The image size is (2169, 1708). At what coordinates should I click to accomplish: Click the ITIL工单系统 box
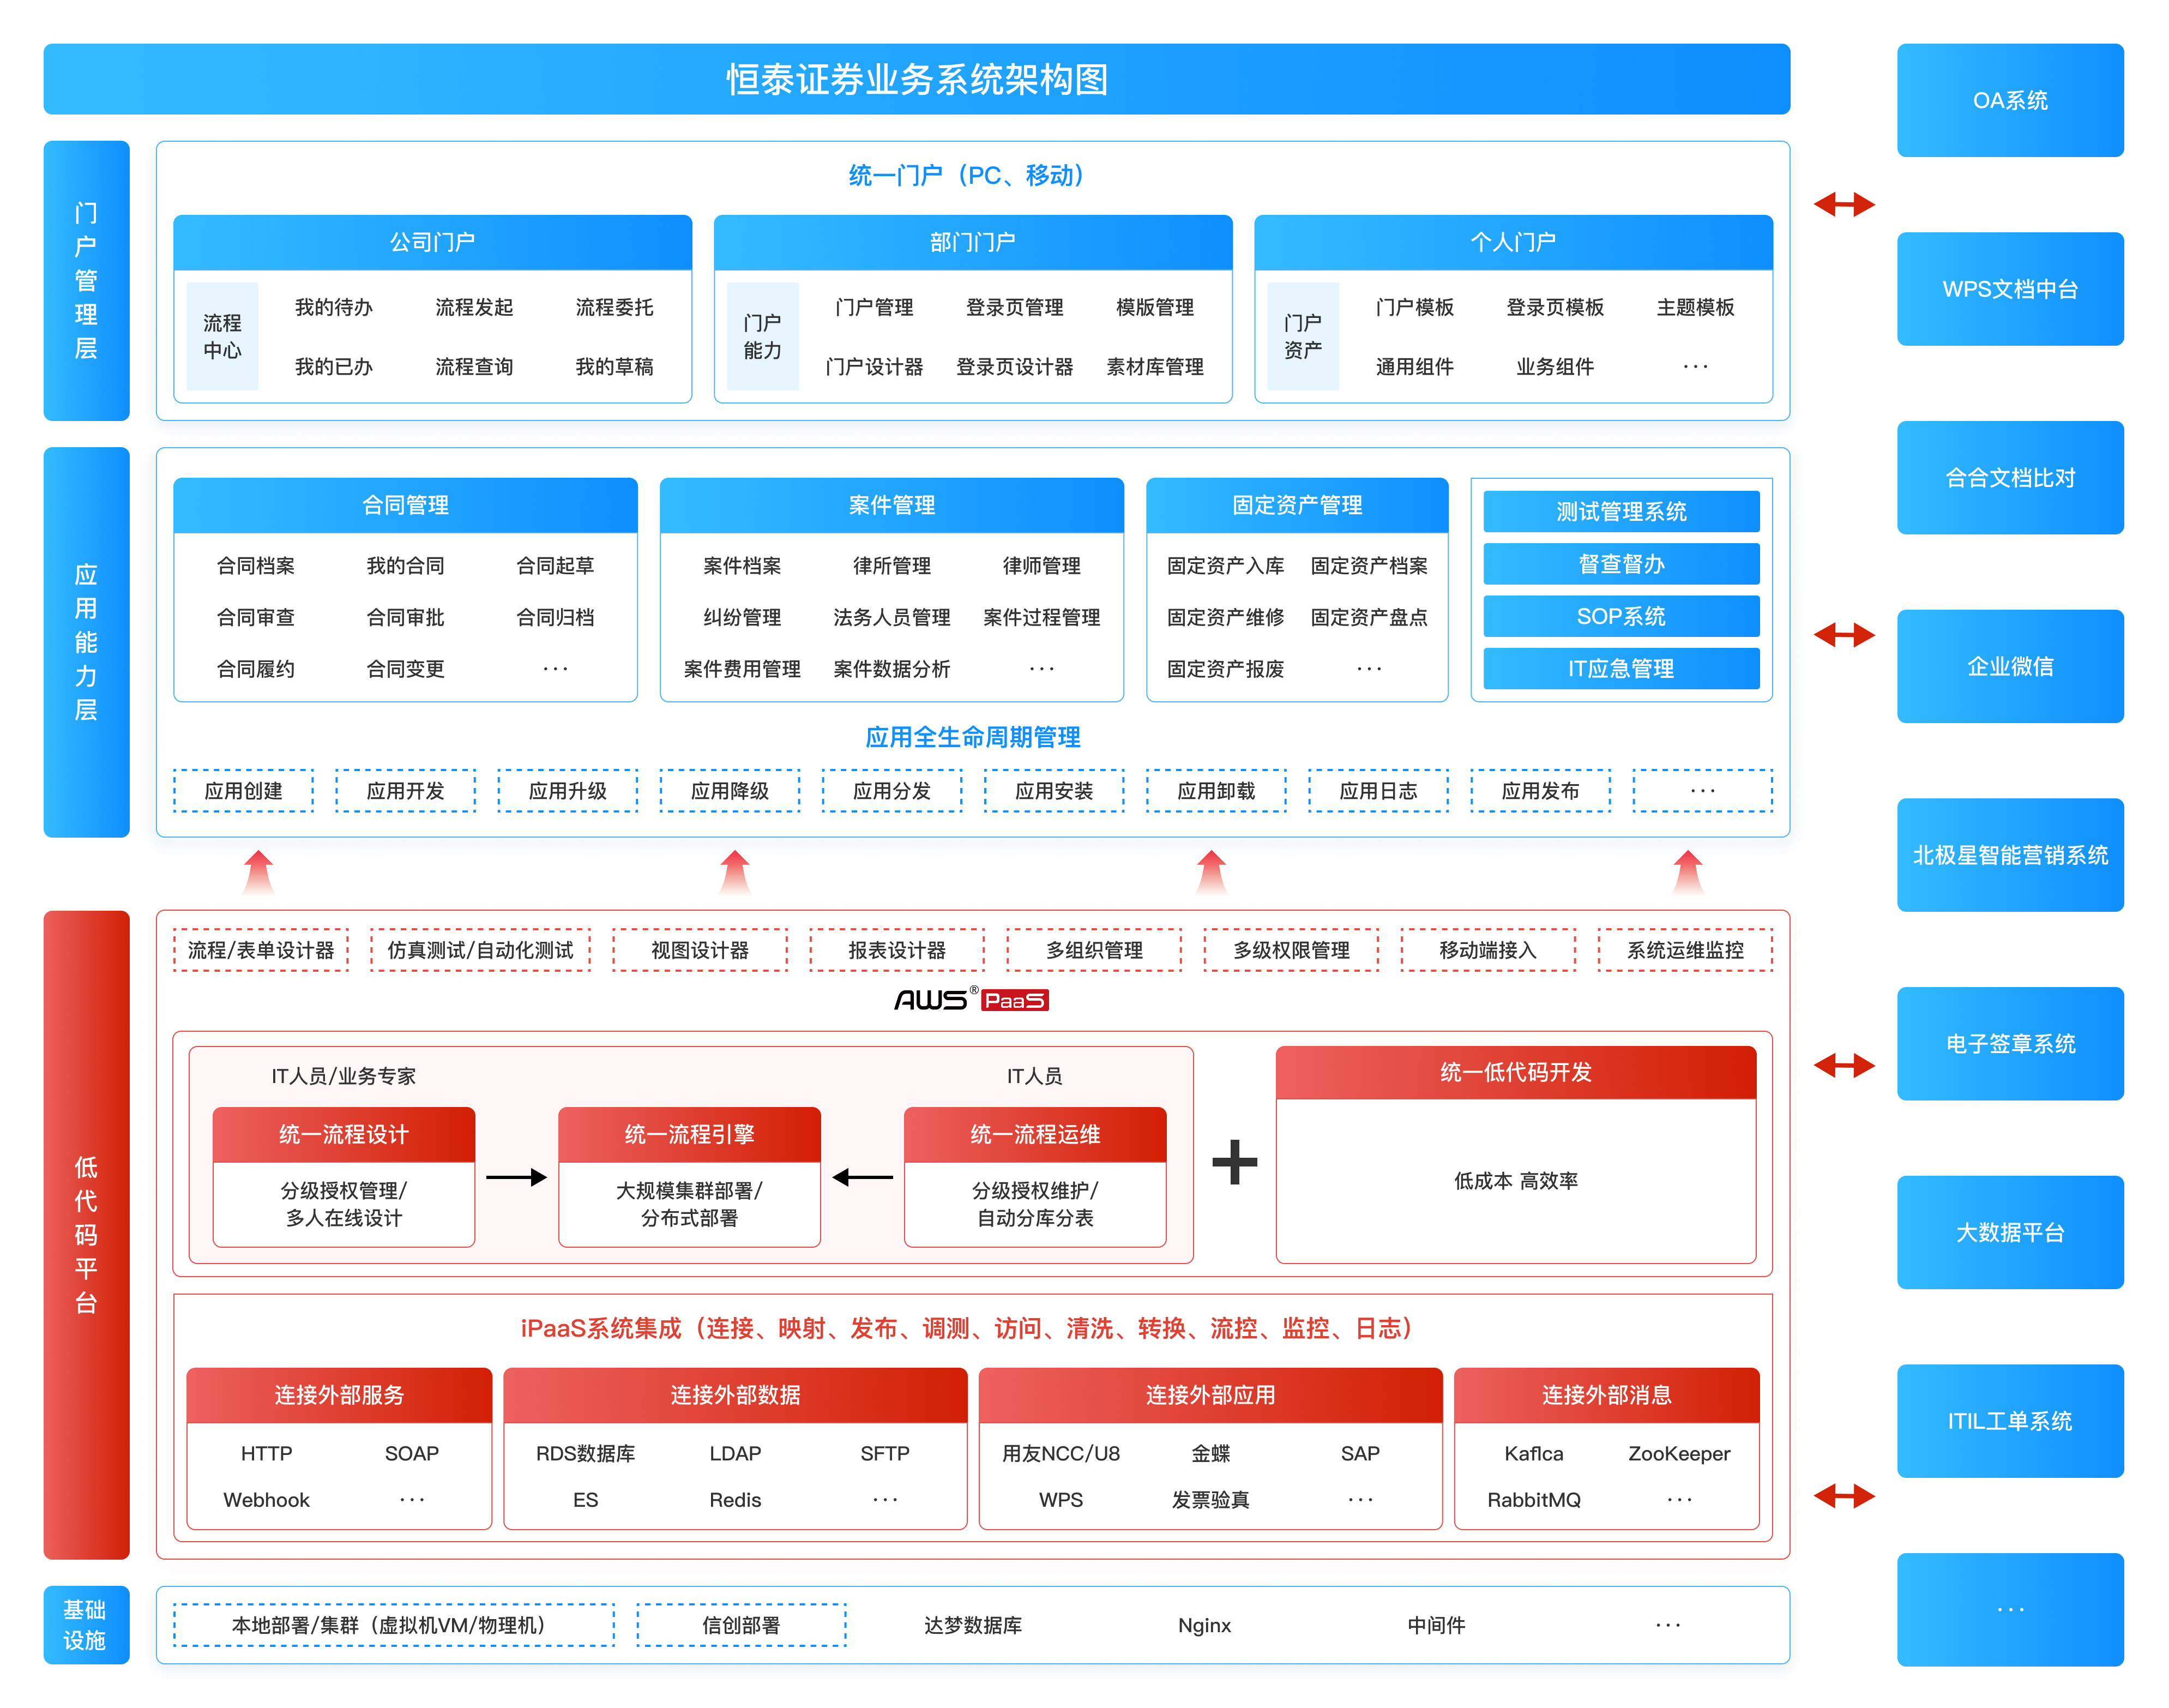[x=2009, y=1421]
